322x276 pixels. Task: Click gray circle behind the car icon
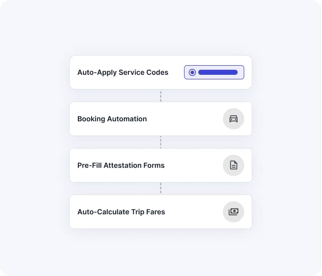tap(234, 119)
